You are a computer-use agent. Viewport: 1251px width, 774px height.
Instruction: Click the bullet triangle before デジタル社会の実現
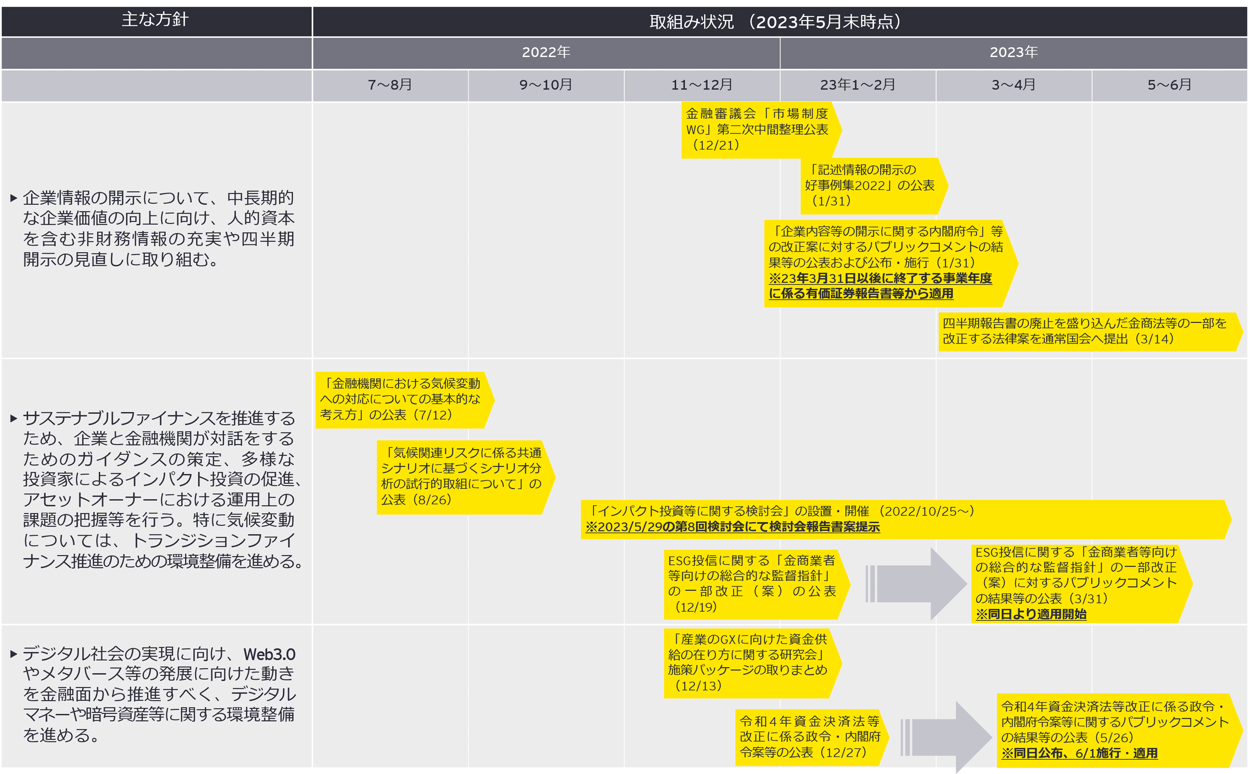[x=14, y=654]
